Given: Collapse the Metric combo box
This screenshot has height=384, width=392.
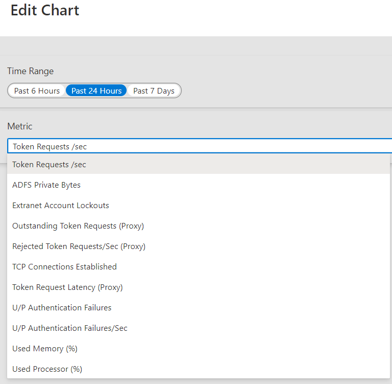Looking at the screenshot, I should click(x=199, y=147).
